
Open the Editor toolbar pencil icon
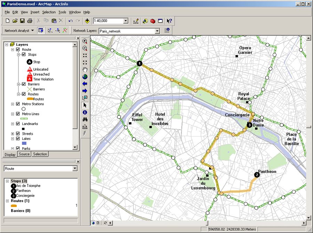(136, 21)
